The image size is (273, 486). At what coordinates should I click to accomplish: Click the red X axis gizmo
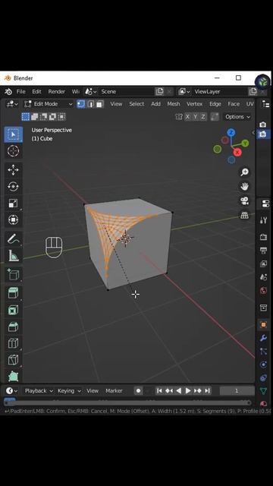pos(237,152)
